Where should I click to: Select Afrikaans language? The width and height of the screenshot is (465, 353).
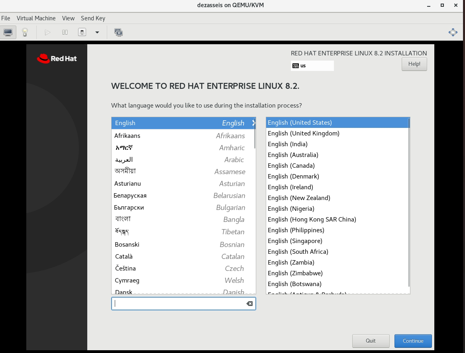click(x=184, y=135)
